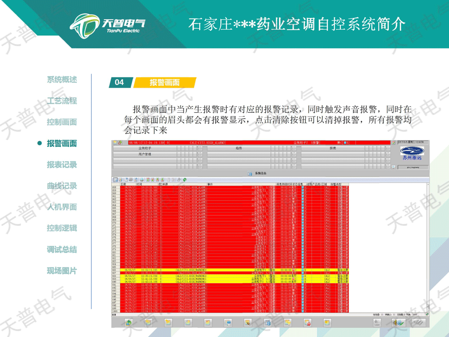
Task: Click the 系统日志 document icon
Action: (250, 173)
